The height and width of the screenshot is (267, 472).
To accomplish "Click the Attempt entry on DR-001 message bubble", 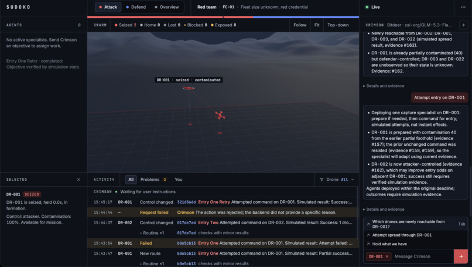I will (x=439, y=98).
